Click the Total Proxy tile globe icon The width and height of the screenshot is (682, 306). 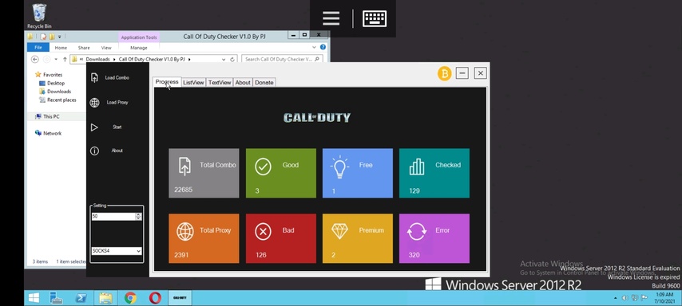185,231
